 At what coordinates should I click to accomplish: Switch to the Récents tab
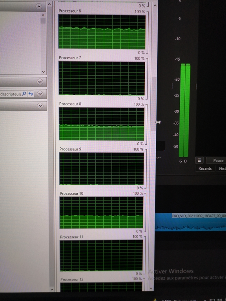point(205,169)
